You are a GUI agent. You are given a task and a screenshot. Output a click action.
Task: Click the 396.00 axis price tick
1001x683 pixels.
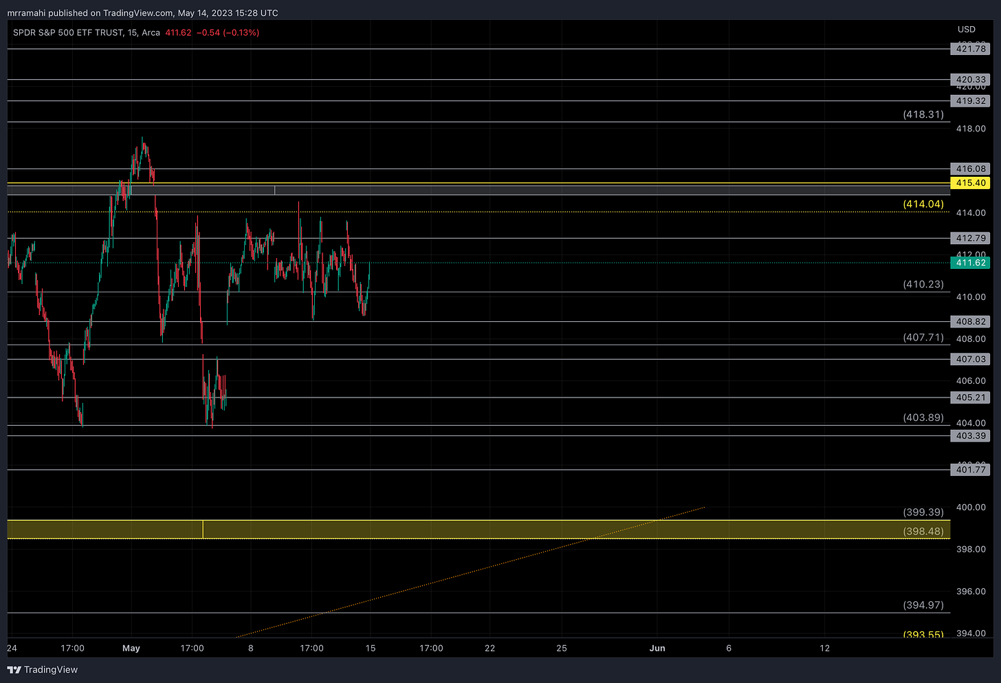pos(971,592)
